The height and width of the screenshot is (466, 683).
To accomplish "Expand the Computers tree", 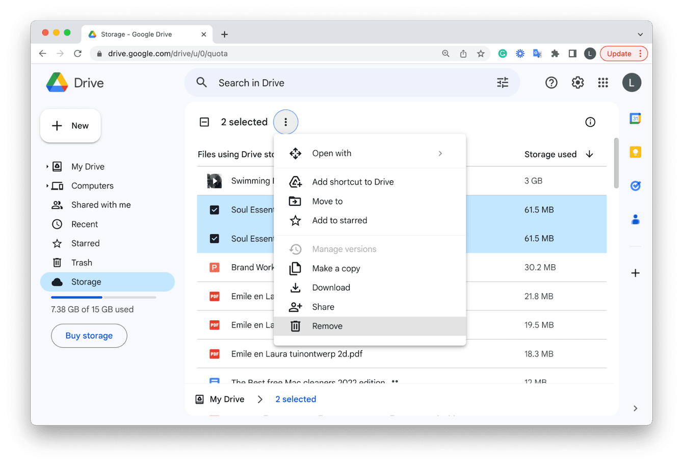I will coord(47,186).
